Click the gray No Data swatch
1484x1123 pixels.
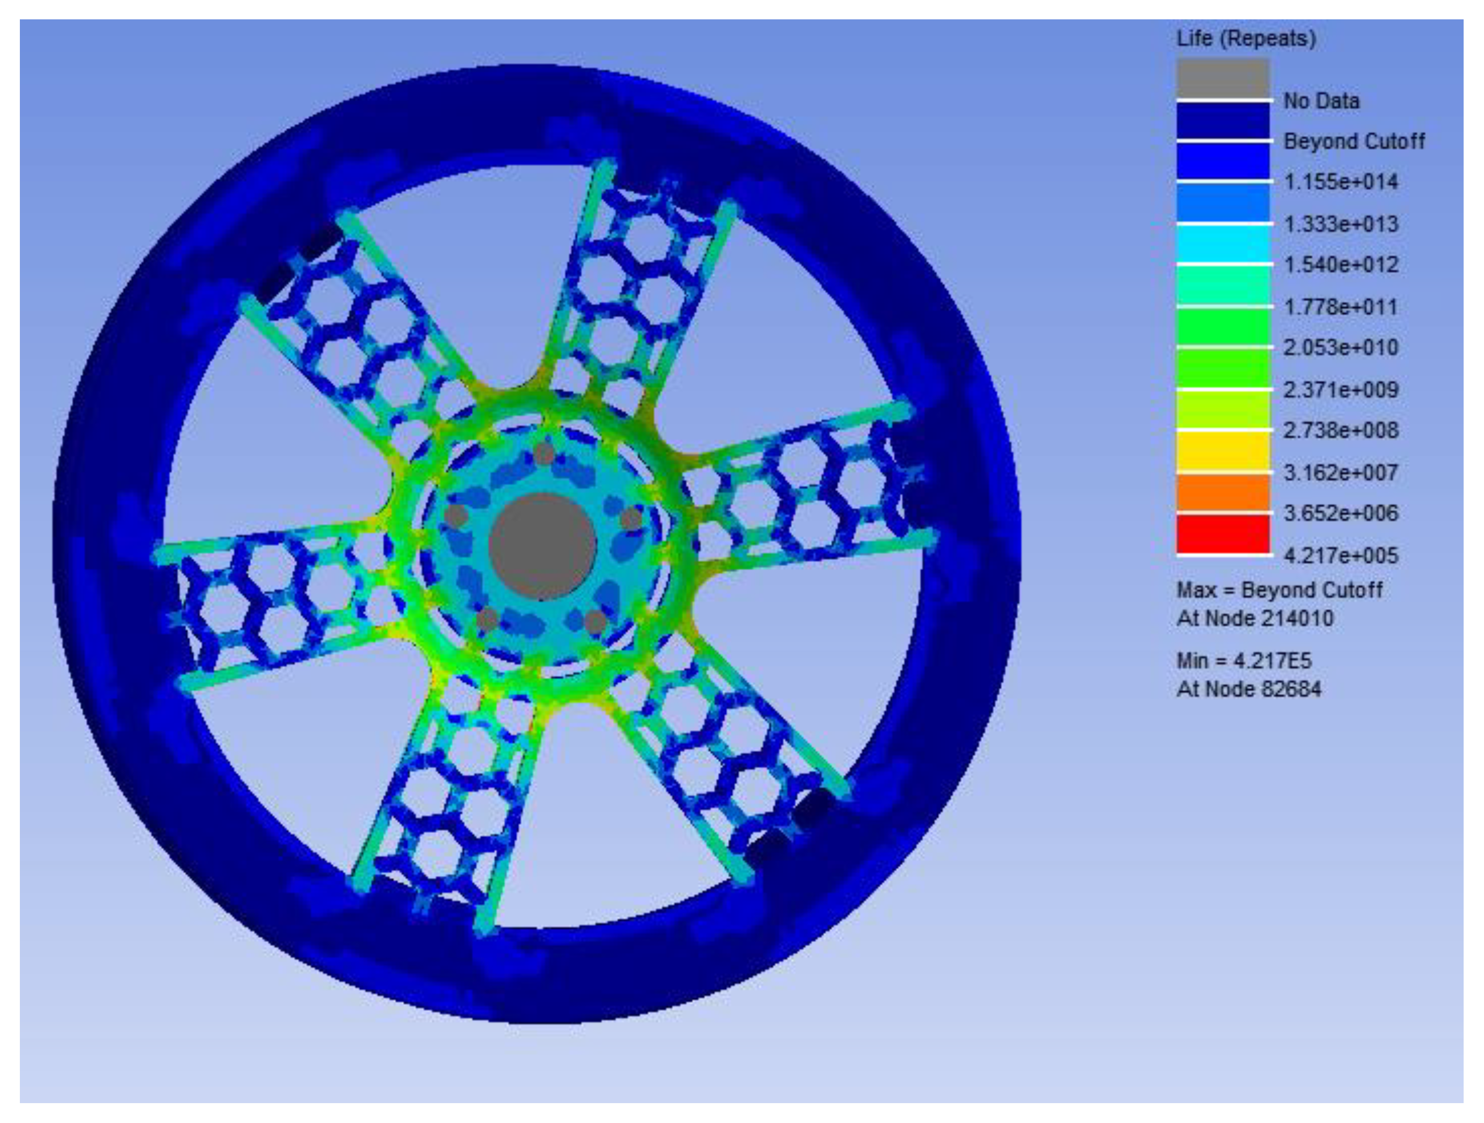(x=1223, y=78)
